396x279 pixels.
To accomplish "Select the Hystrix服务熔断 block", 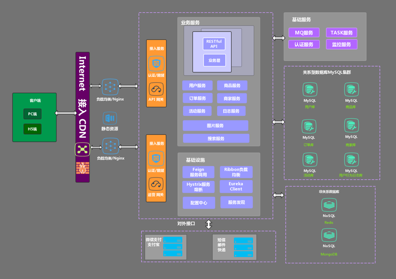I will 198,187.
